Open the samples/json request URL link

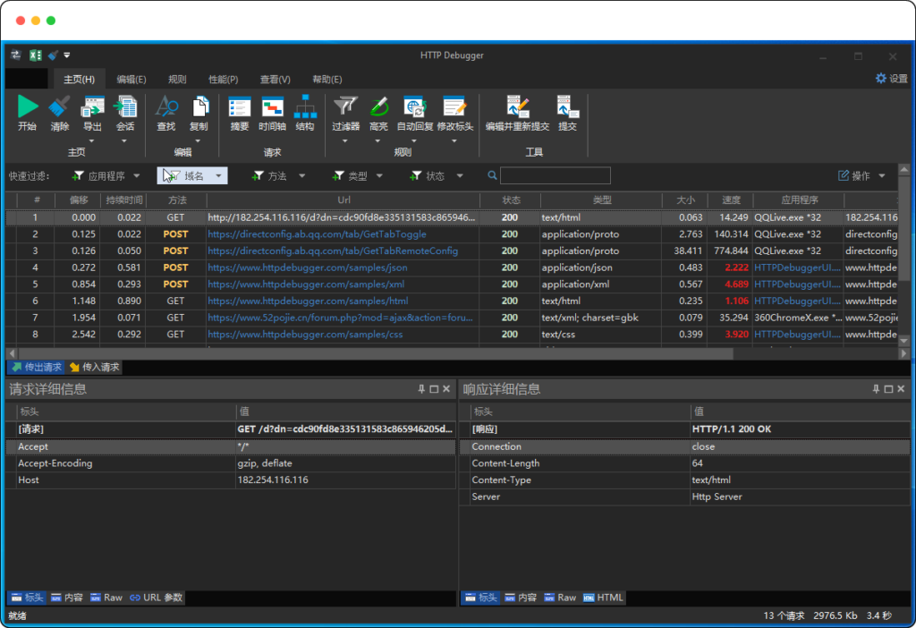[308, 267]
